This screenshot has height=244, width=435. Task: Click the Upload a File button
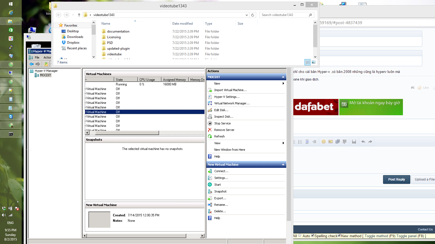pos(423,179)
